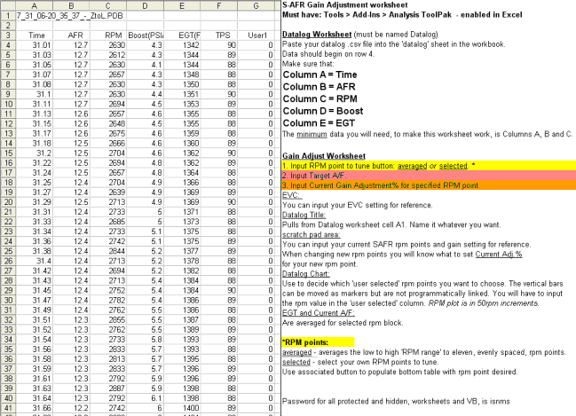Click the 'Datalog Chart:' heading

pos(306,274)
